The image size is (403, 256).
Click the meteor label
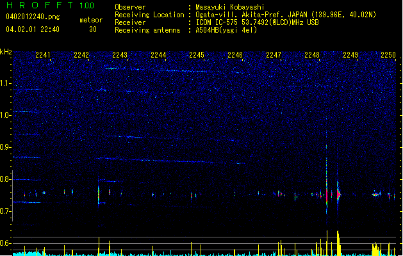91,20
